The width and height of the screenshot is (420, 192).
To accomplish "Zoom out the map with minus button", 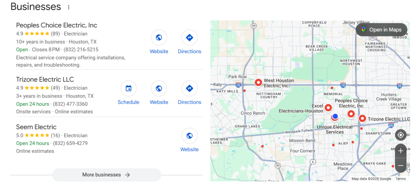I will coord(400,166).
